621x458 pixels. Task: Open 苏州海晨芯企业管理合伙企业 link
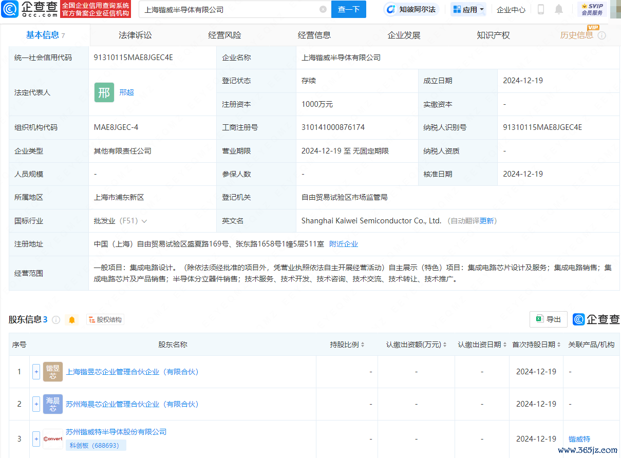tap(132, 404)
